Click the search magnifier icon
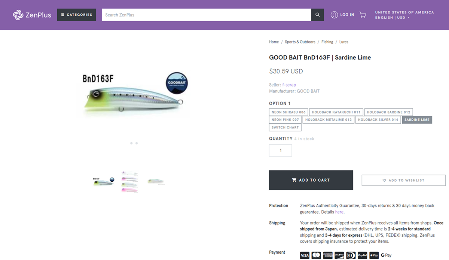This screenshot has width=449, height=260. point(317,15)
